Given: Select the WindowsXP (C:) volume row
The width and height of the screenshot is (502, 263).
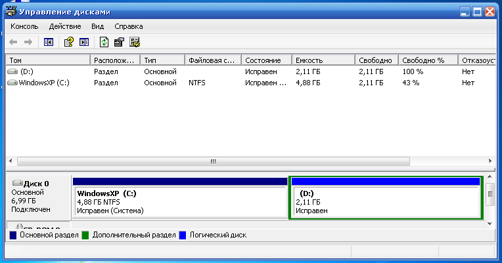Looking at the screenshot, I should [x=251, y=83].
